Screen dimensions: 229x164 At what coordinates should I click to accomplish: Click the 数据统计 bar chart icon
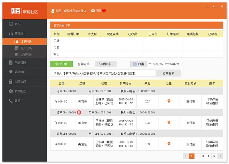[x=11, y=33]
